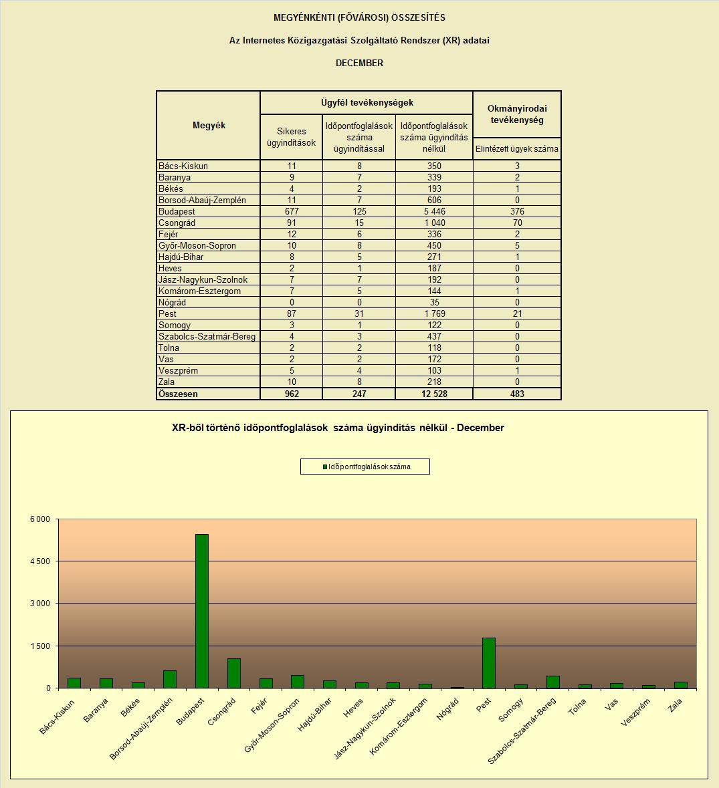Click the chart title 'XR-ből történő időpontfoglalások száma'
The image size is (719, 788).
point(338,428)
